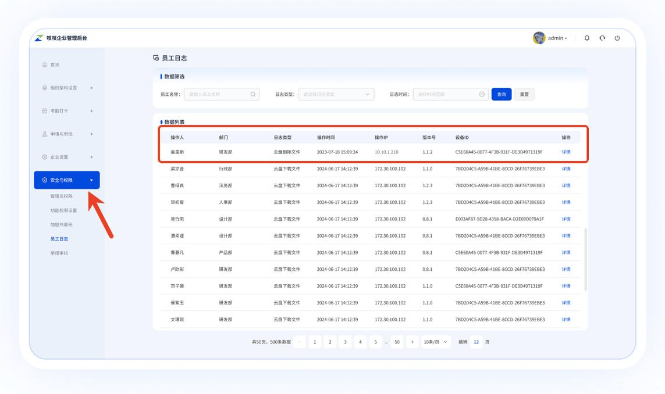Click the table's vertical scrollbar
This screenshot has width=665, height=394.
click(586, 259)
